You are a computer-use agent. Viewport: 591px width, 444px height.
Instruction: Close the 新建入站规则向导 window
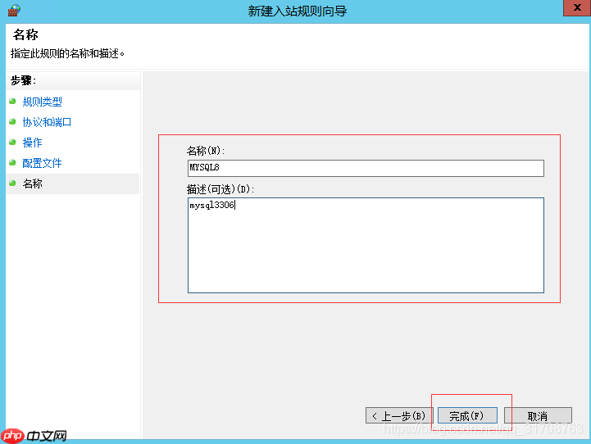click(577, 8)
